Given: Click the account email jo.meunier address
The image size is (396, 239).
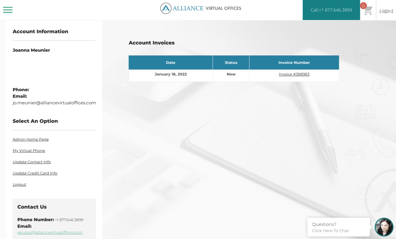Looking at the screenshot, I should click(54, 103).
